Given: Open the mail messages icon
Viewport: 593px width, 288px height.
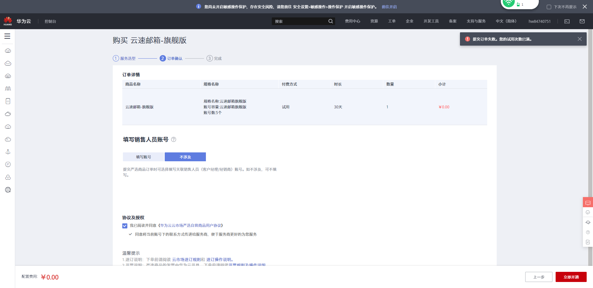Looking at the screenshot, I should 582,21.
